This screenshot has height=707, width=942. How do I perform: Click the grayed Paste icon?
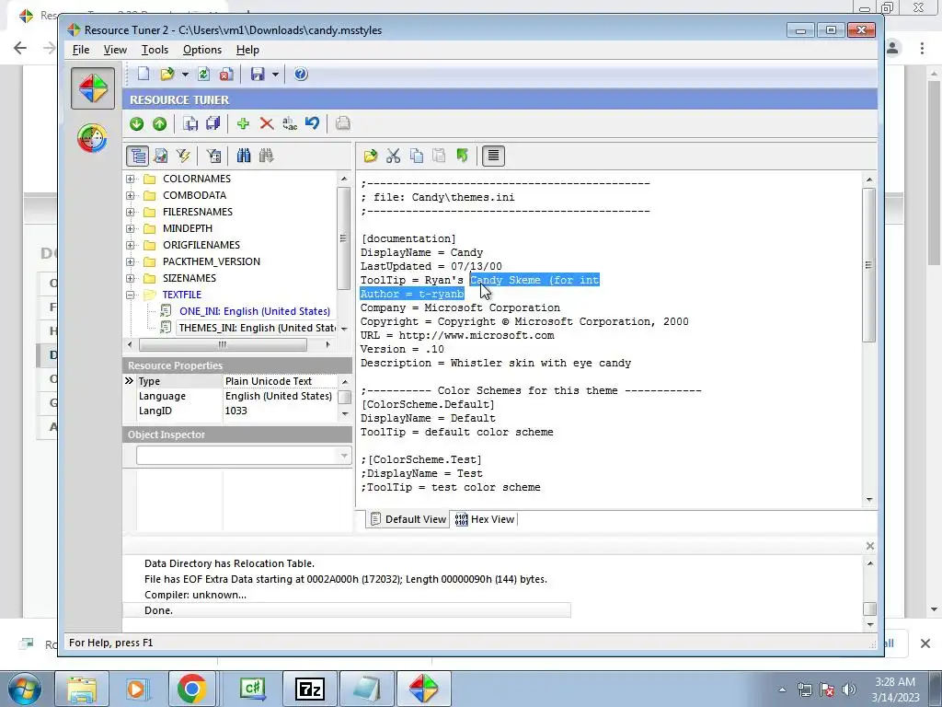coord(439,156)
